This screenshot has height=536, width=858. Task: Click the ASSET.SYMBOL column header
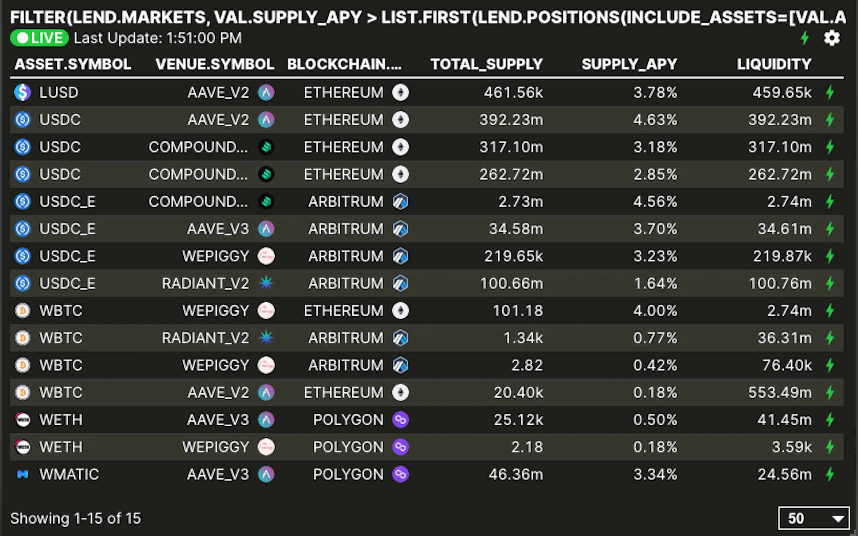(73, 64)
